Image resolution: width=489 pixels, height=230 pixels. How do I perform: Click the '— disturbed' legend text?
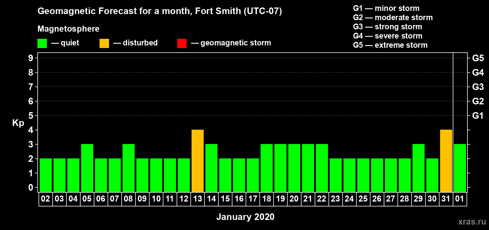[135, 43]
